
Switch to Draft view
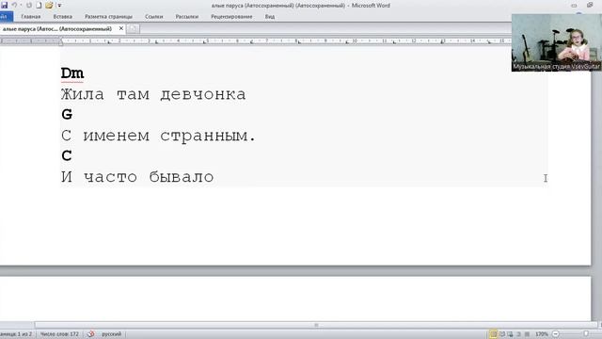pos(527,334)
